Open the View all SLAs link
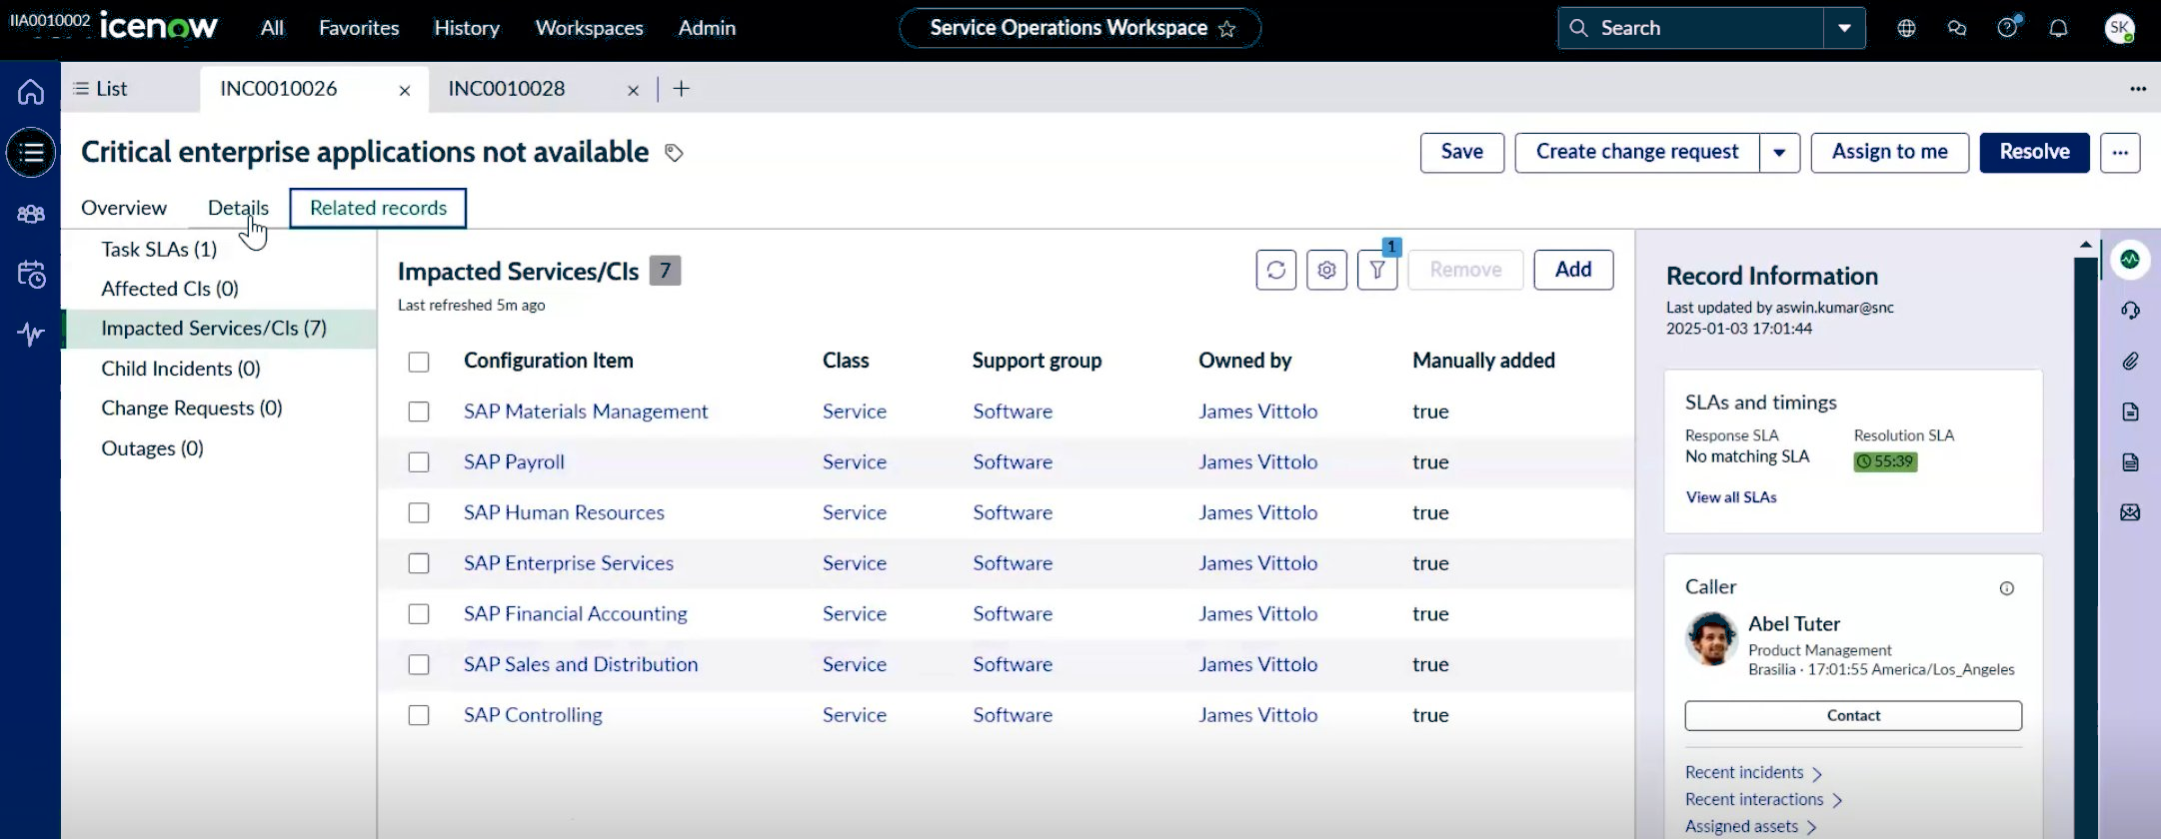2161x839 pixels. pyautogui.click(x=1731, y=497)
